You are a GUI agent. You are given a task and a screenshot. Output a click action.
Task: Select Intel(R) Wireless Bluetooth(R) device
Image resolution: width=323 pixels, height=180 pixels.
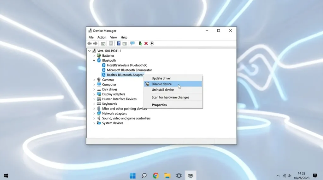[x=127, y=65]
